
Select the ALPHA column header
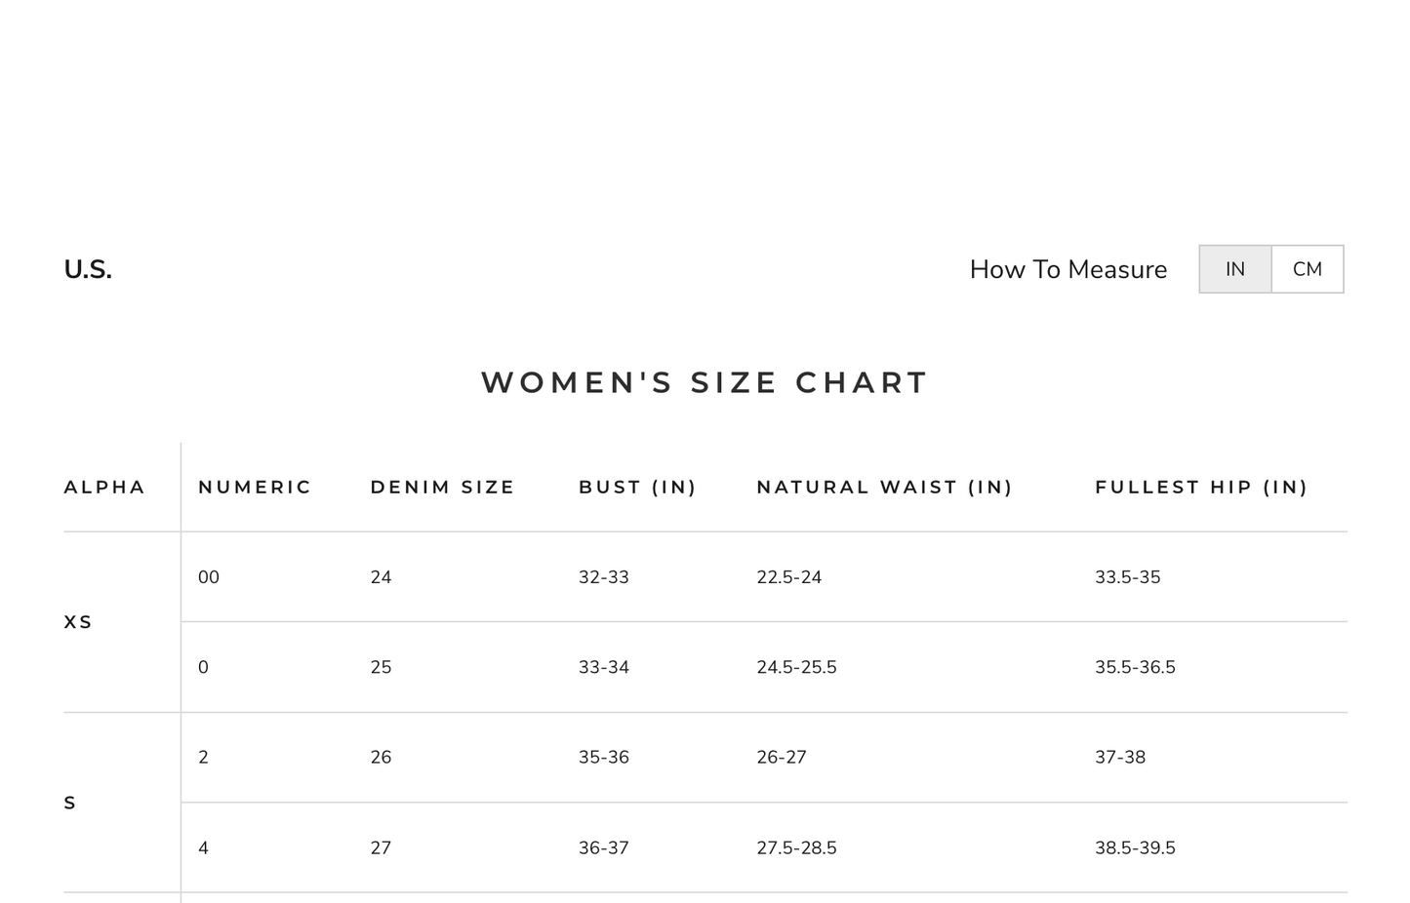click(x=104, y=487)
